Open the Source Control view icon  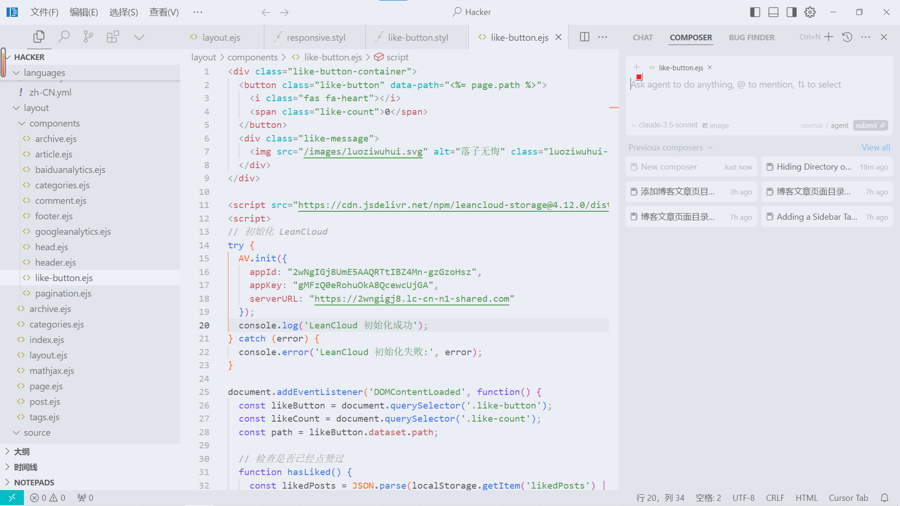coord(88,37)
